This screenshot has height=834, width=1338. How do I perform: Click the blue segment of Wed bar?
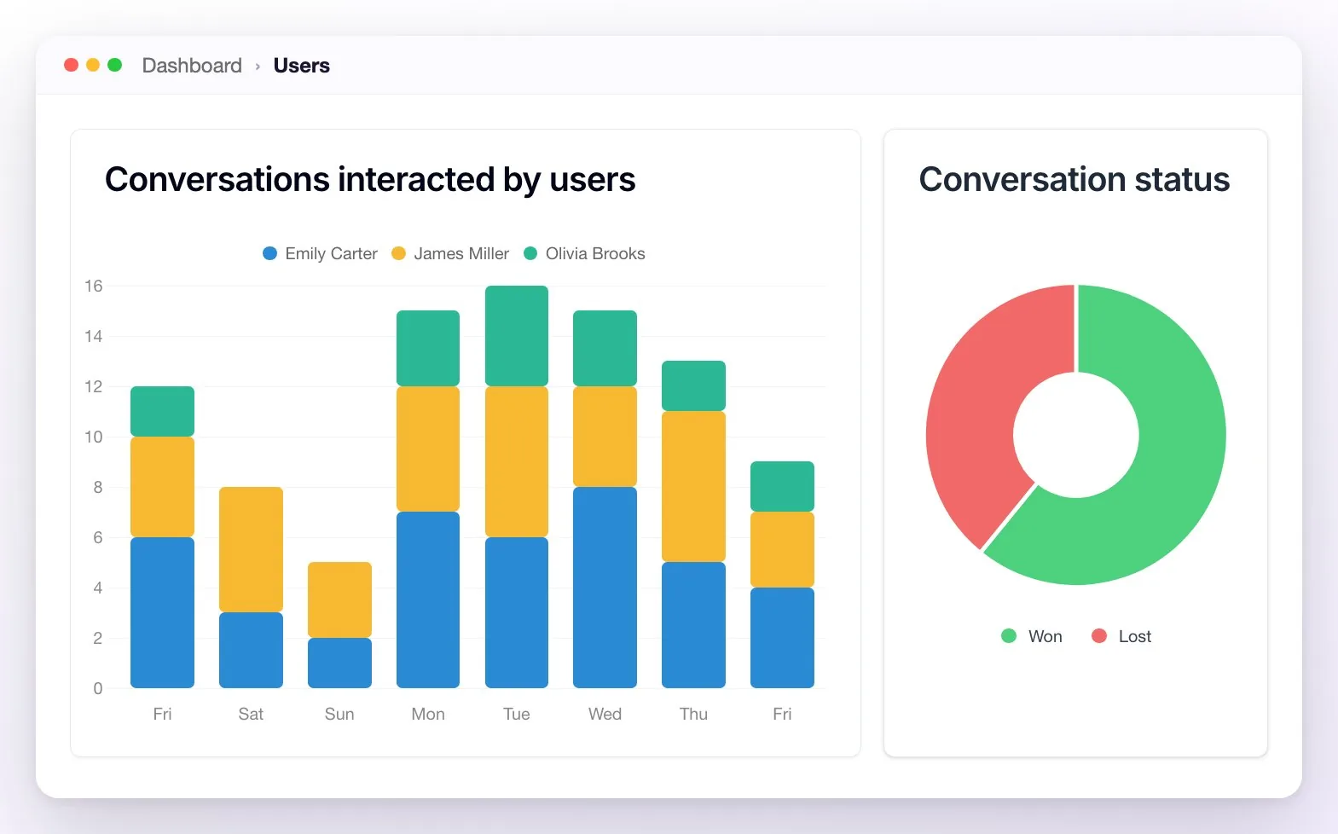pyautogui.click(x=605, y=588)
